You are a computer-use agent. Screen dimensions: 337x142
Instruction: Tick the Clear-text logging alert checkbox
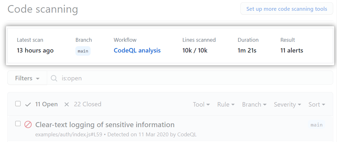[18, 124]
